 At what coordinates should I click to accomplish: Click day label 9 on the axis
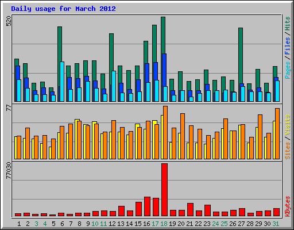click(88, 224)
